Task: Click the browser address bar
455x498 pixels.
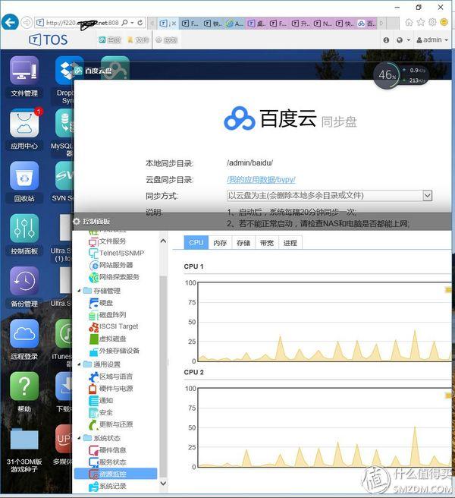Action: tap(76, 22)
